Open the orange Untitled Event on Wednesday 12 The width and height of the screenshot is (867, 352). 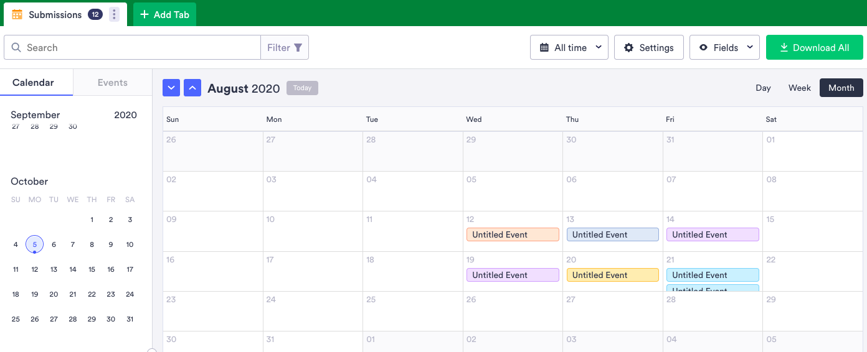pyautogui.click(x=513, y=234)
